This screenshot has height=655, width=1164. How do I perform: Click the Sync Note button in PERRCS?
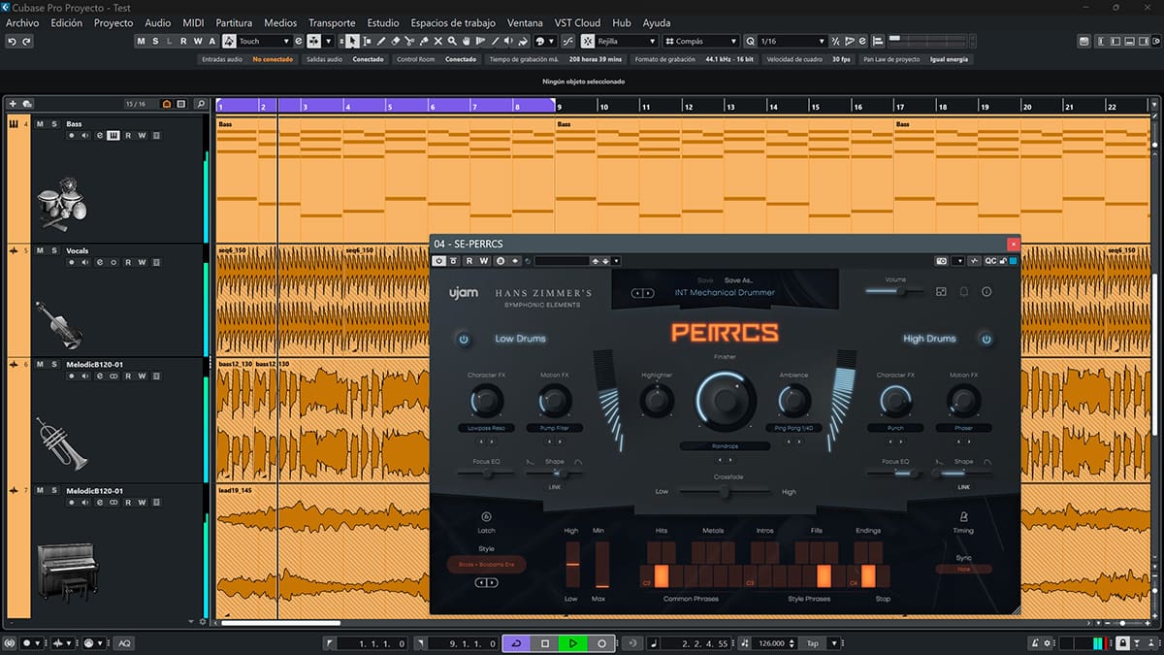coord(963,569)
